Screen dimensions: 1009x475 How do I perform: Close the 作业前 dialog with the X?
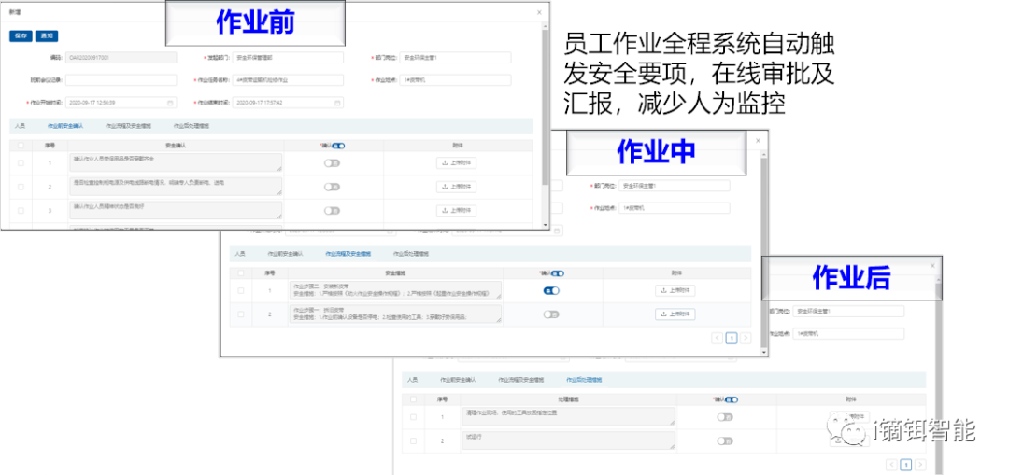tap(538, 12)
